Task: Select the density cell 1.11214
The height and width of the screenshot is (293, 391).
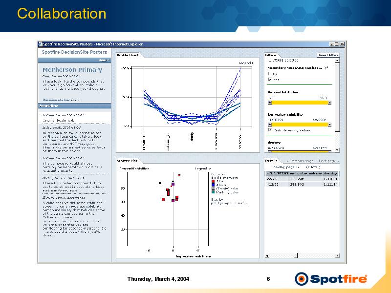Action: (x=331, y=184)
